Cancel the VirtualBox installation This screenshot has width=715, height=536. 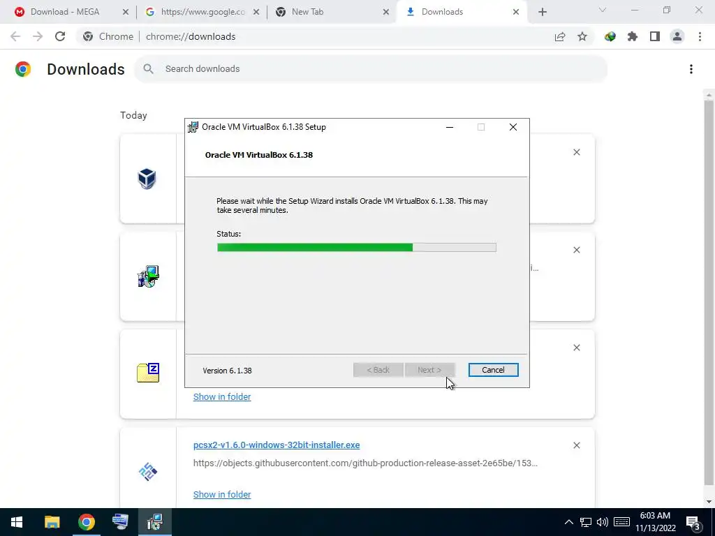[493, 370]
